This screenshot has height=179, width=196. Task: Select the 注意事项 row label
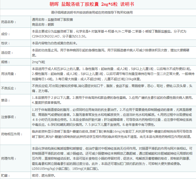pos(9,117)
